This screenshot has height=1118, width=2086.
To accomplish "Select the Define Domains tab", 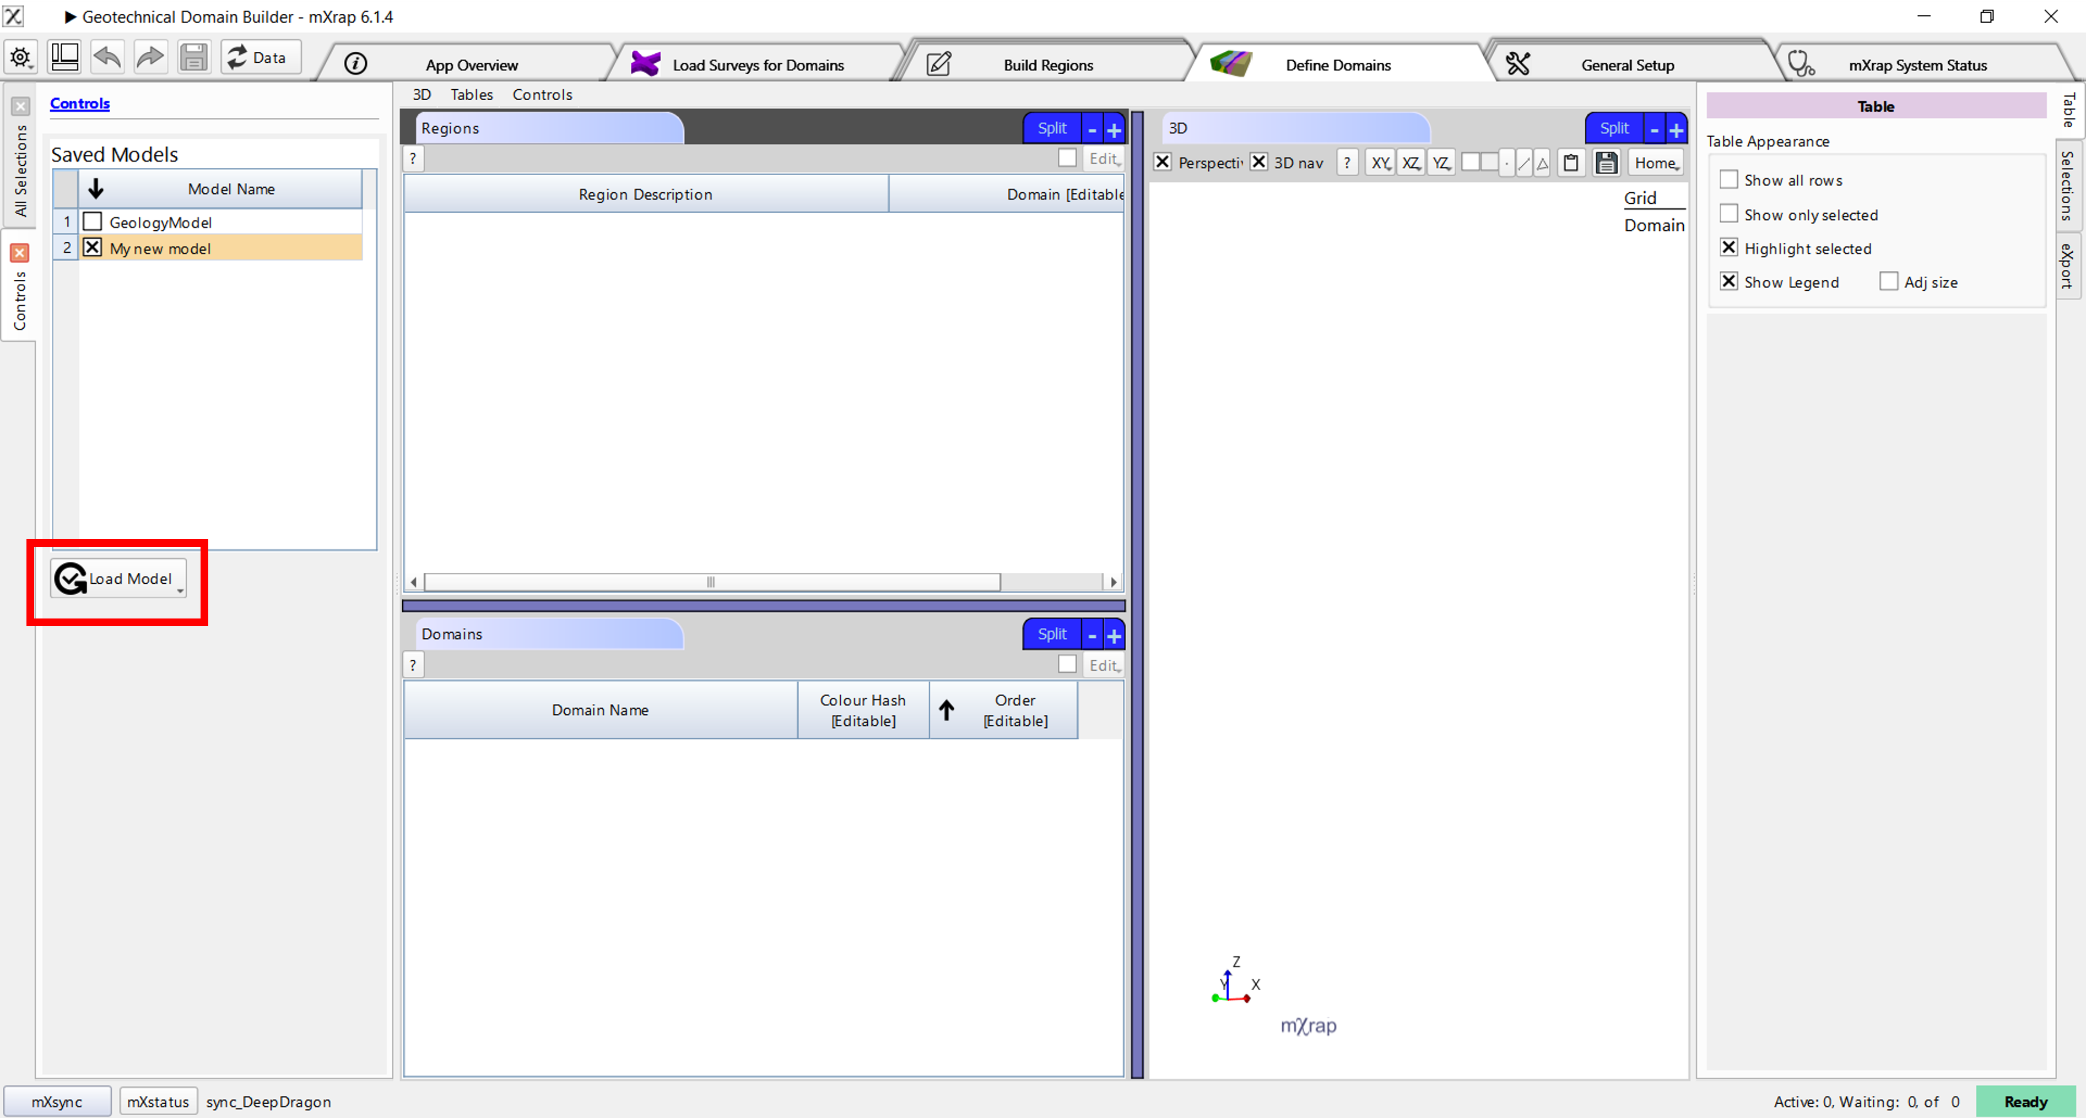I will click(x=1337, y=65).
